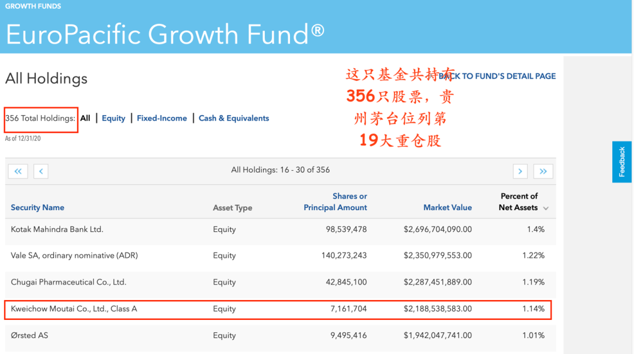
Task: Go to first page of holdings
Action: coord(18,171)
